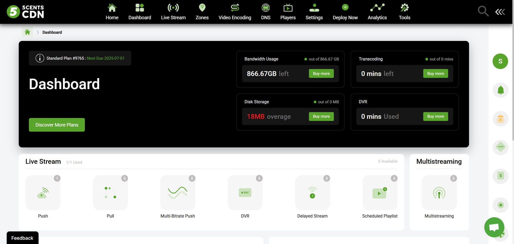
Task: Buy more Bandwidth Usage
Action: tap(321, 74)
